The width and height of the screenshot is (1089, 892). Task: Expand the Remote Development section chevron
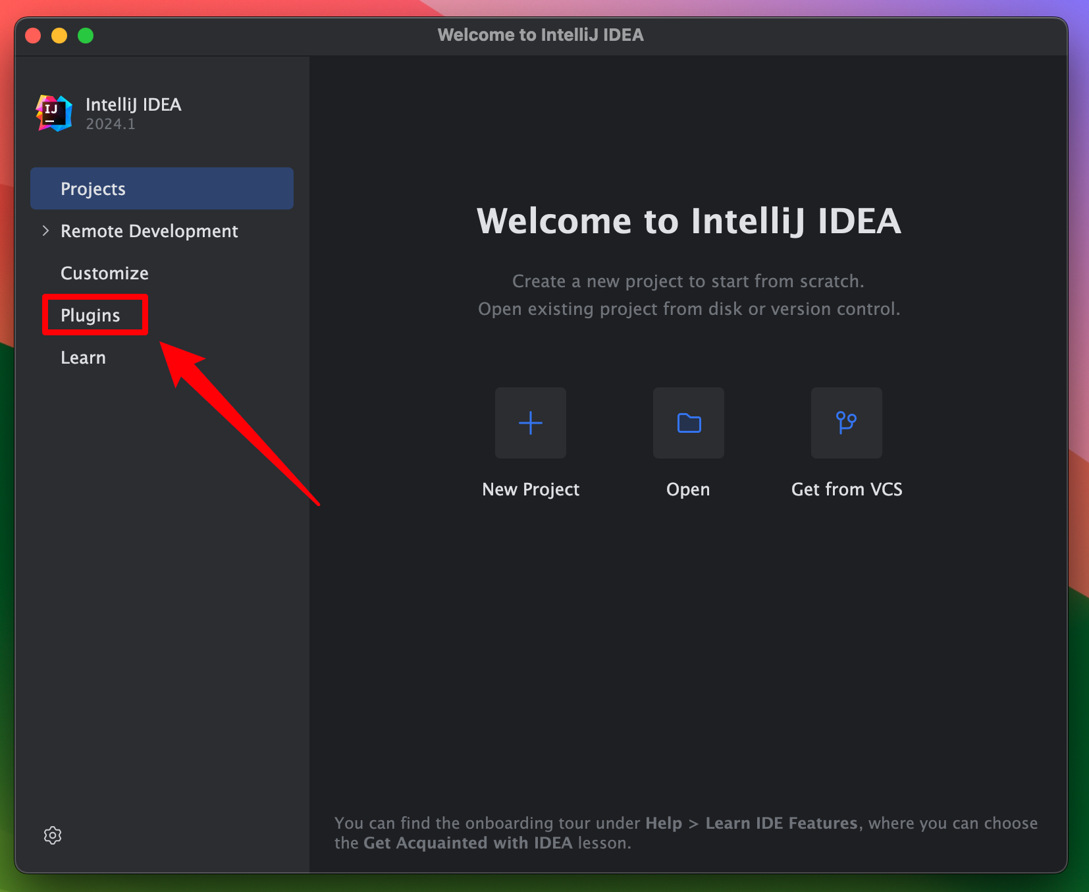[45, 231]
